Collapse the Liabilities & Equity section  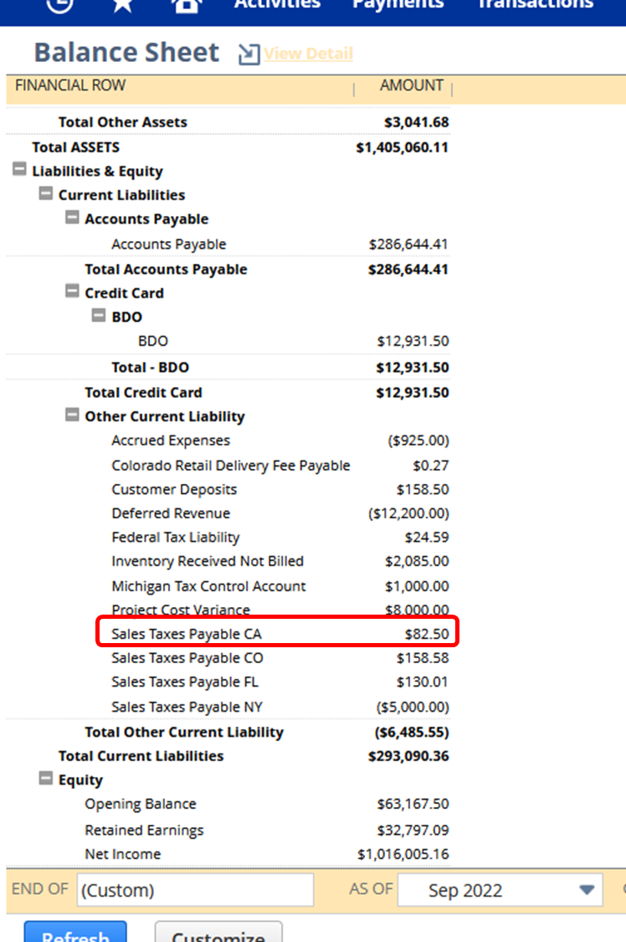(19, 169)
